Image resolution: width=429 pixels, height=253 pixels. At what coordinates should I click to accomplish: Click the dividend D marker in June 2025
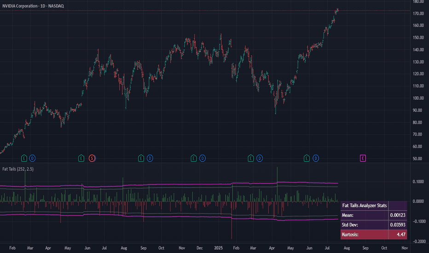(x=316, y=158)
